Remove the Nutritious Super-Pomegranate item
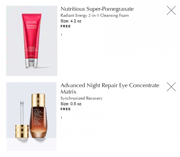Viewport: 180px width, 157px height. (x=171, y=10)
